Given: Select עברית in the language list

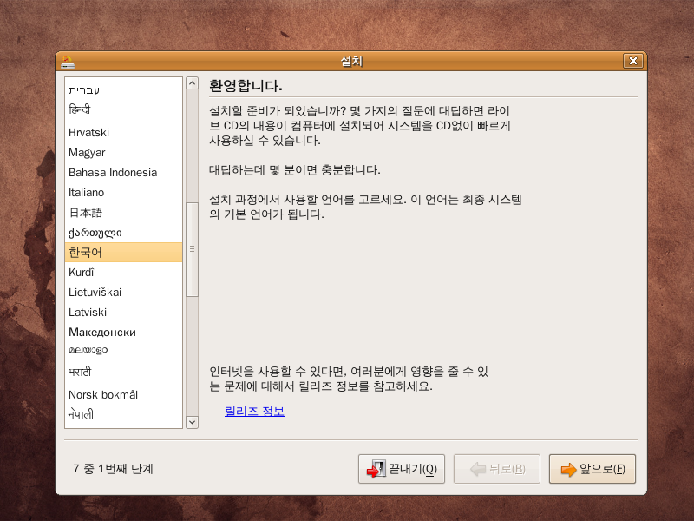Looking at the screenshot, I should pyautogui.click(x=123, y=90).
